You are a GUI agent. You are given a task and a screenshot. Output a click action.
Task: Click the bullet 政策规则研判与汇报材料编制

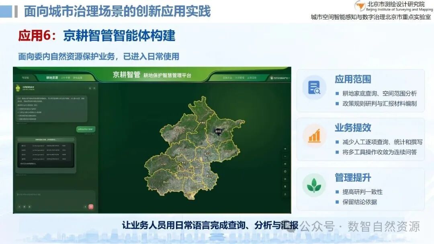(379, 104)
